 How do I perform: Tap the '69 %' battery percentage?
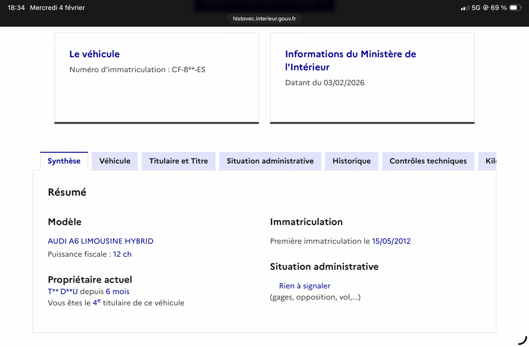pyautogui.click(x=499, y=8)
